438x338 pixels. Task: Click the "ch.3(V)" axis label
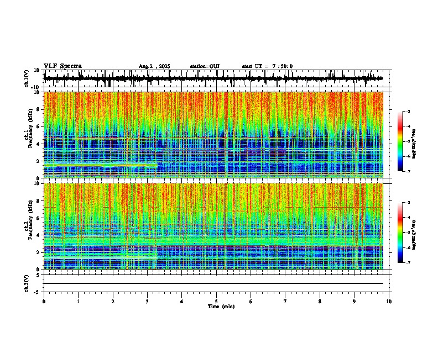27,284
